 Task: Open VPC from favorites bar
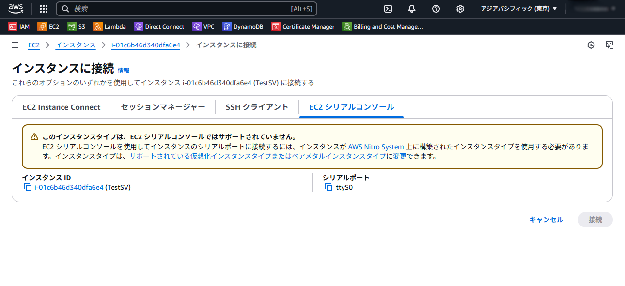coord(203,27)
